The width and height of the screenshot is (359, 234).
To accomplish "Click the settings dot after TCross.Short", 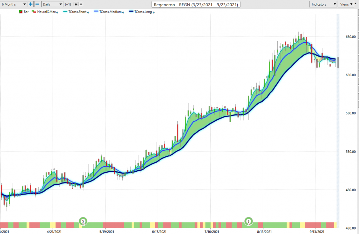I will coord(88,13).
